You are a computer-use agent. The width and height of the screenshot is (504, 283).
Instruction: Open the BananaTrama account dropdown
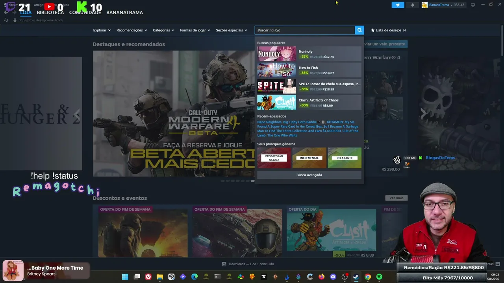point(443,5)
